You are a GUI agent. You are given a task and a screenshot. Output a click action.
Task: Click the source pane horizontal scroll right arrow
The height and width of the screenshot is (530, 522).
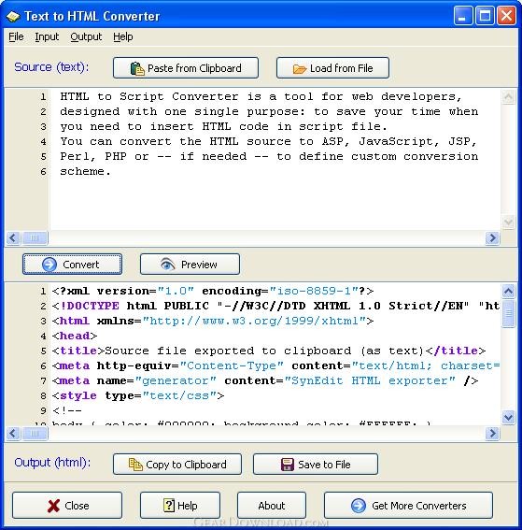(492, 238)
